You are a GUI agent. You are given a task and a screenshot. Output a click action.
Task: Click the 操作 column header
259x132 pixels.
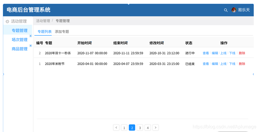[224, 43]
